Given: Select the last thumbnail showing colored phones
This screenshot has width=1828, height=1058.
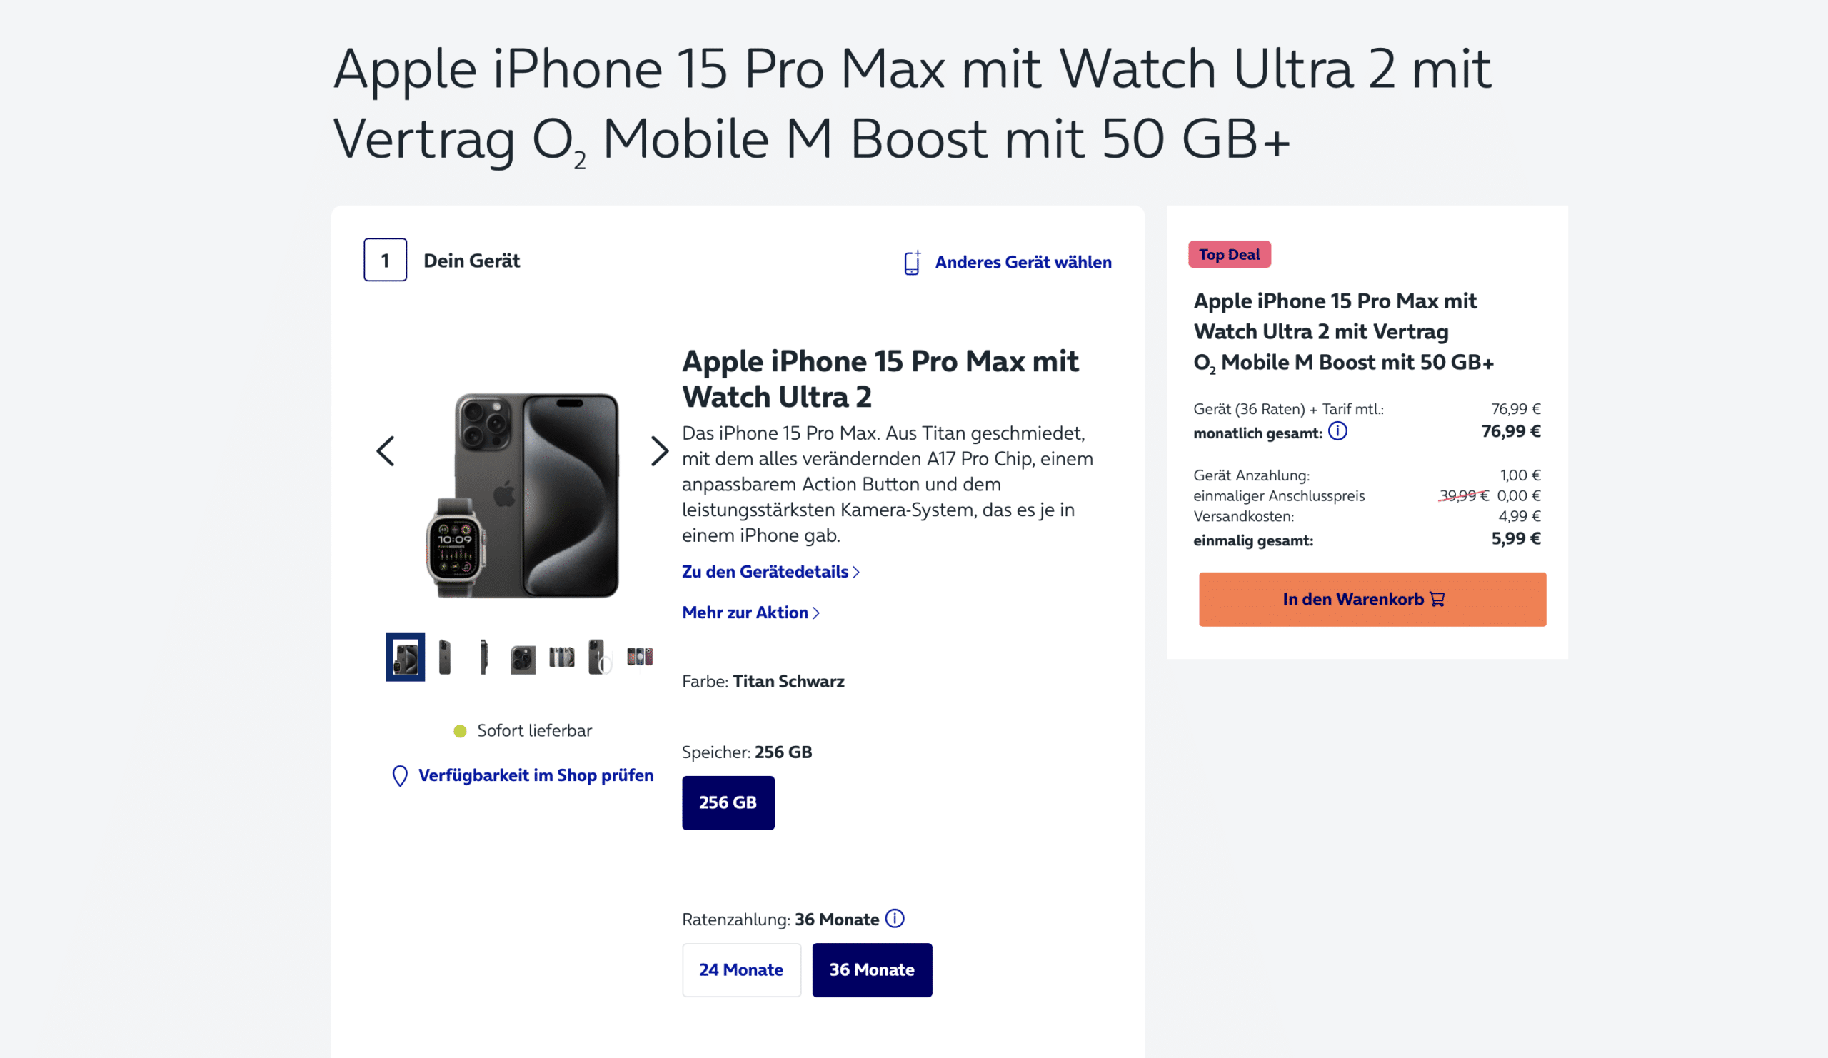Looking at the screenshot, I should click(x=640, y=656).
